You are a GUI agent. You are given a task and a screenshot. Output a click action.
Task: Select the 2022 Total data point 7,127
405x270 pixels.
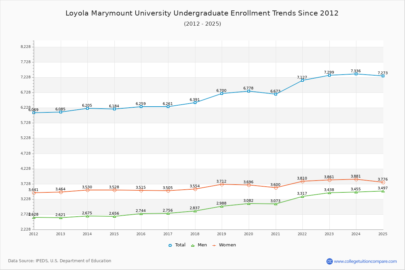[x=302, y=80]
